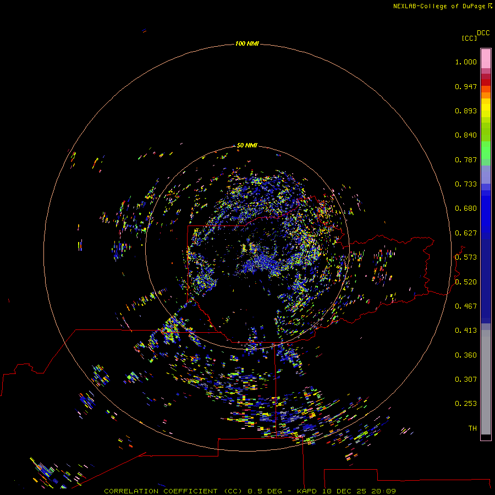
Task: Pick the light pink swatch beside 1.000
Action: tap(486, 59)
